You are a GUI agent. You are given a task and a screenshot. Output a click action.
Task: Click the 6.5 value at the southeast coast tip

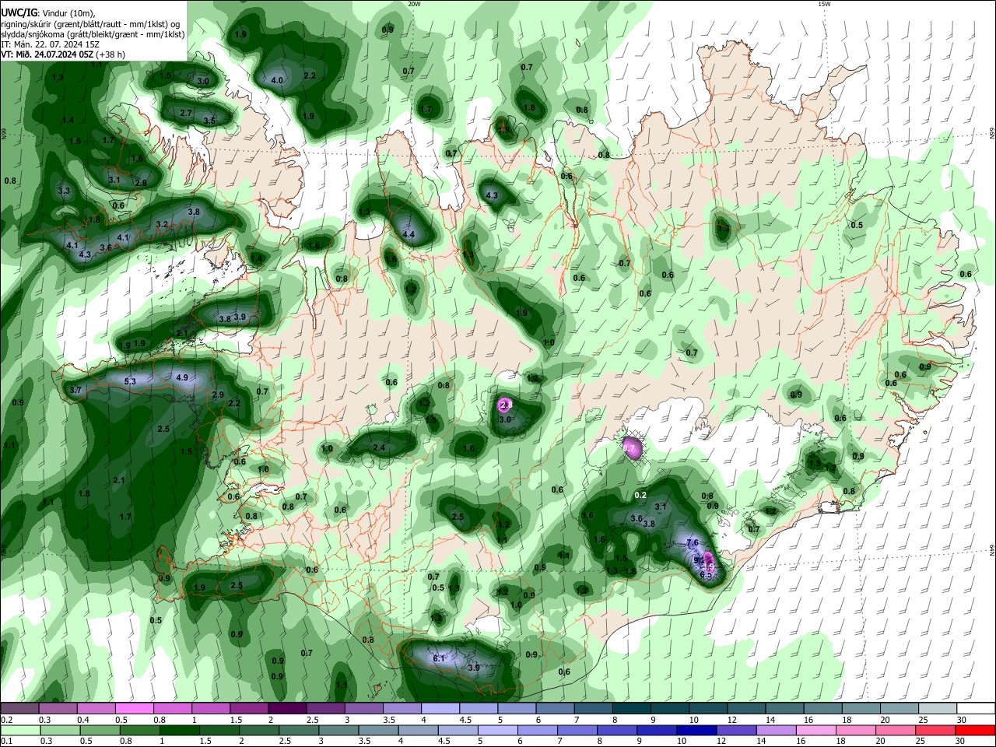pos(706,575)
